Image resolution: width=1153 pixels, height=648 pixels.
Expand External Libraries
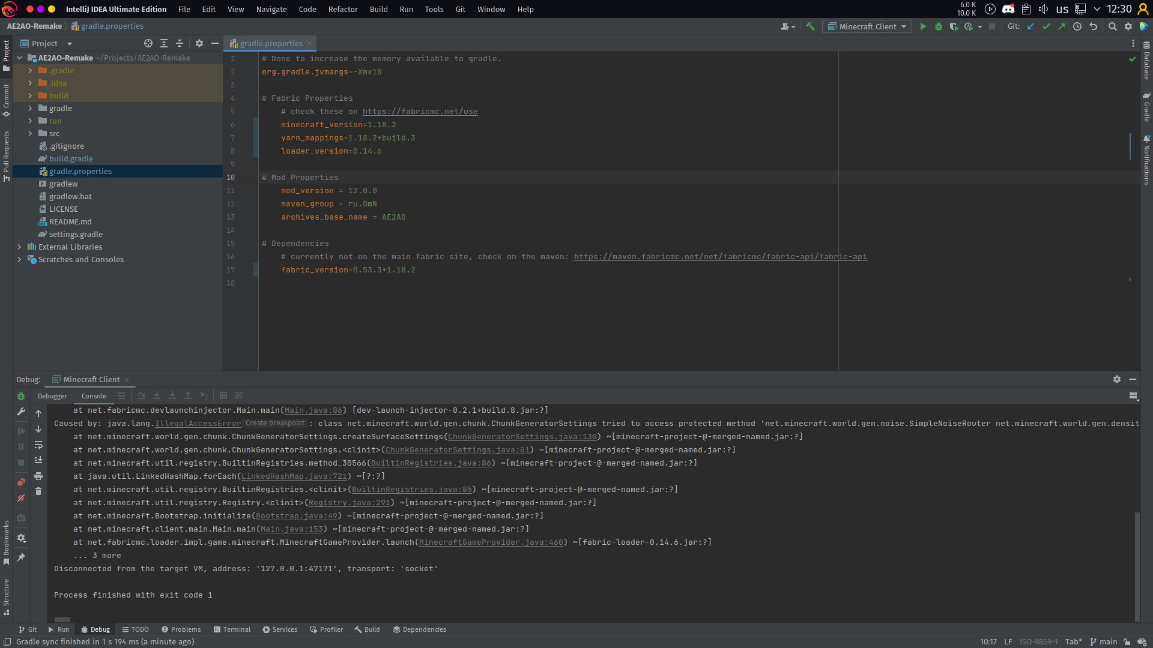tap(19, 247)
